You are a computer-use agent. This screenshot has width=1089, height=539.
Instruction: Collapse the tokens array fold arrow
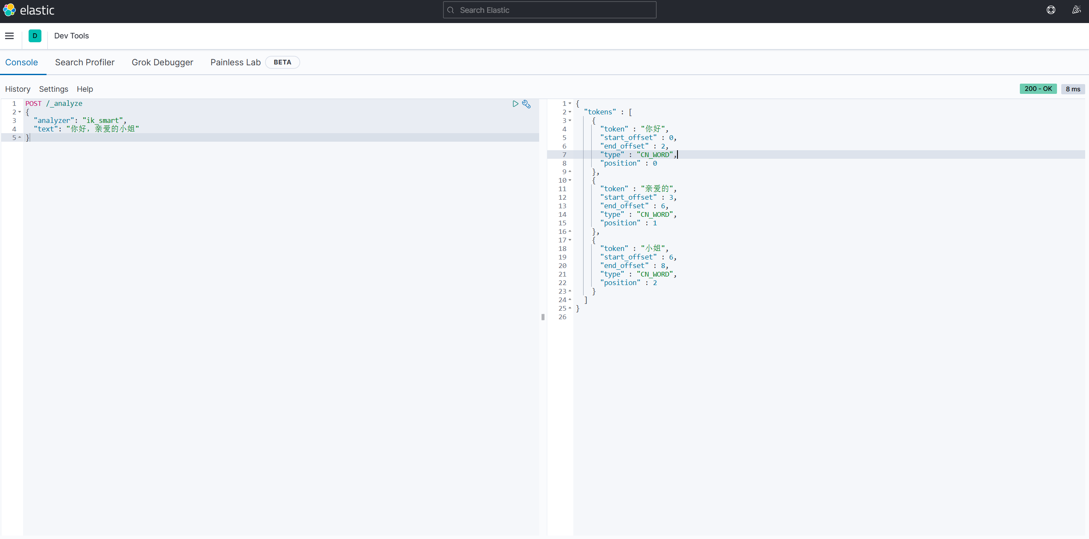coord(570,112)
